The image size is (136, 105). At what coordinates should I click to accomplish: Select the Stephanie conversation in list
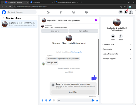[x=19, y=24]
